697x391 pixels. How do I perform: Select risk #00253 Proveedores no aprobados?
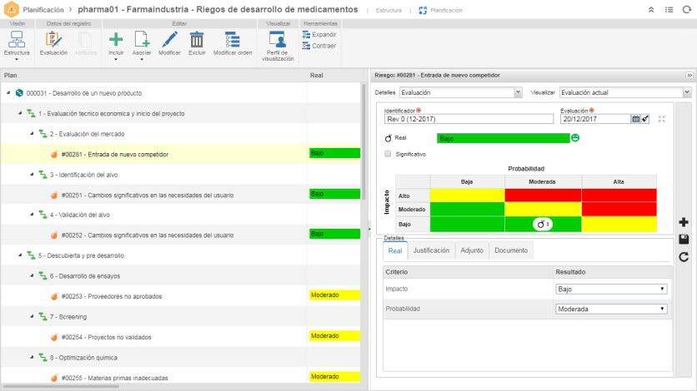pyautogui.click(x=112, y=295)
